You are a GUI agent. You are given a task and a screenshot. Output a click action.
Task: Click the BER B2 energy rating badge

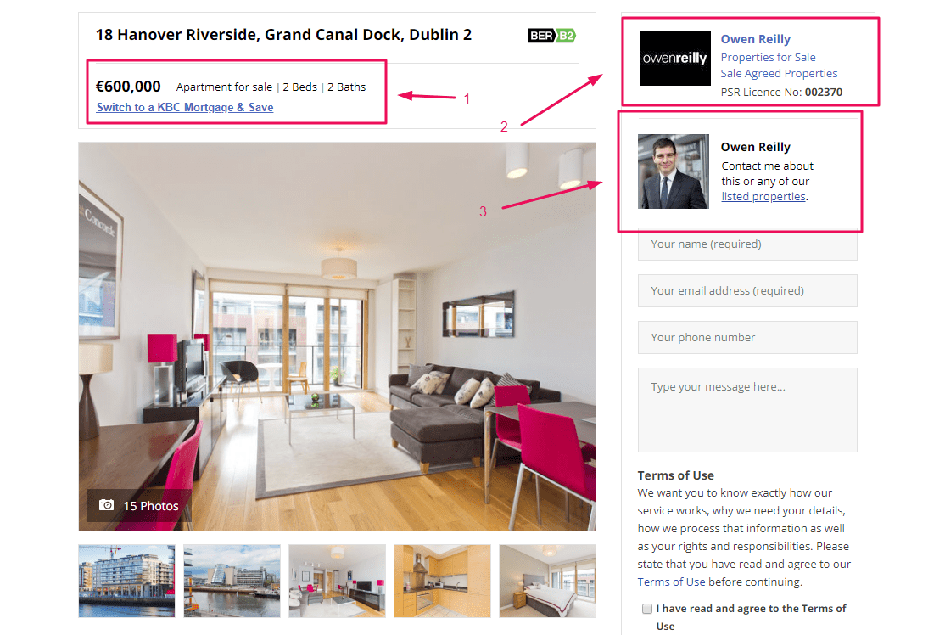pos(551,36)
